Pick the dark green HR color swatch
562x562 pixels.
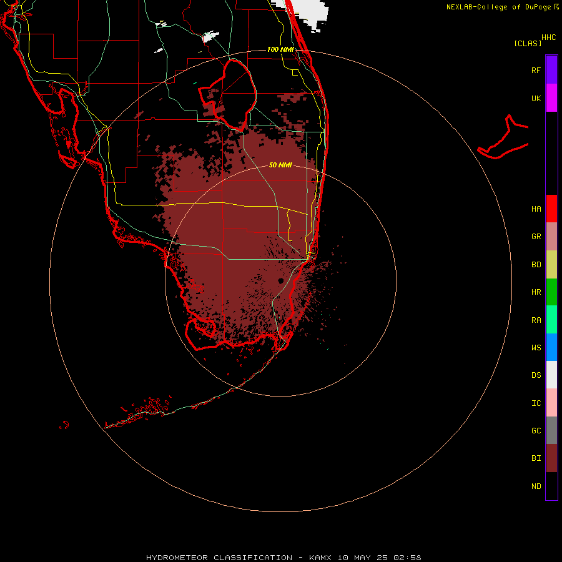coord(551,292)
